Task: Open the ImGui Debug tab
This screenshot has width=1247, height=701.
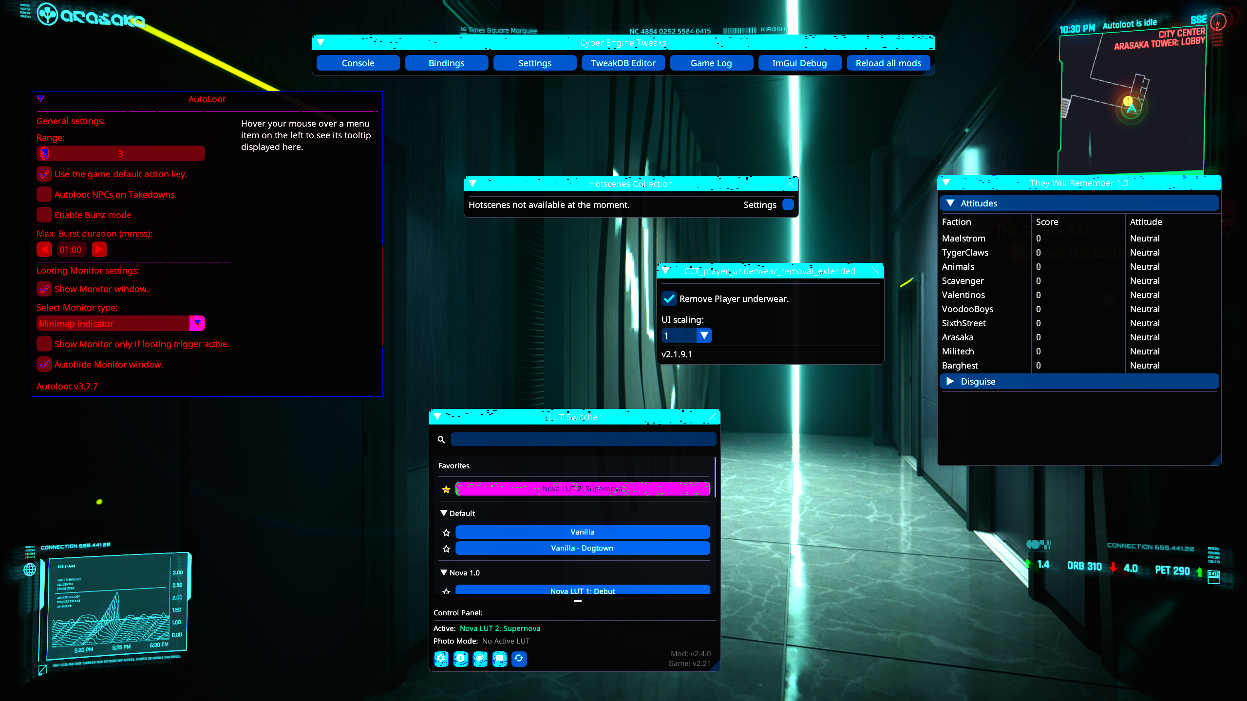Action: click(800, 63)
